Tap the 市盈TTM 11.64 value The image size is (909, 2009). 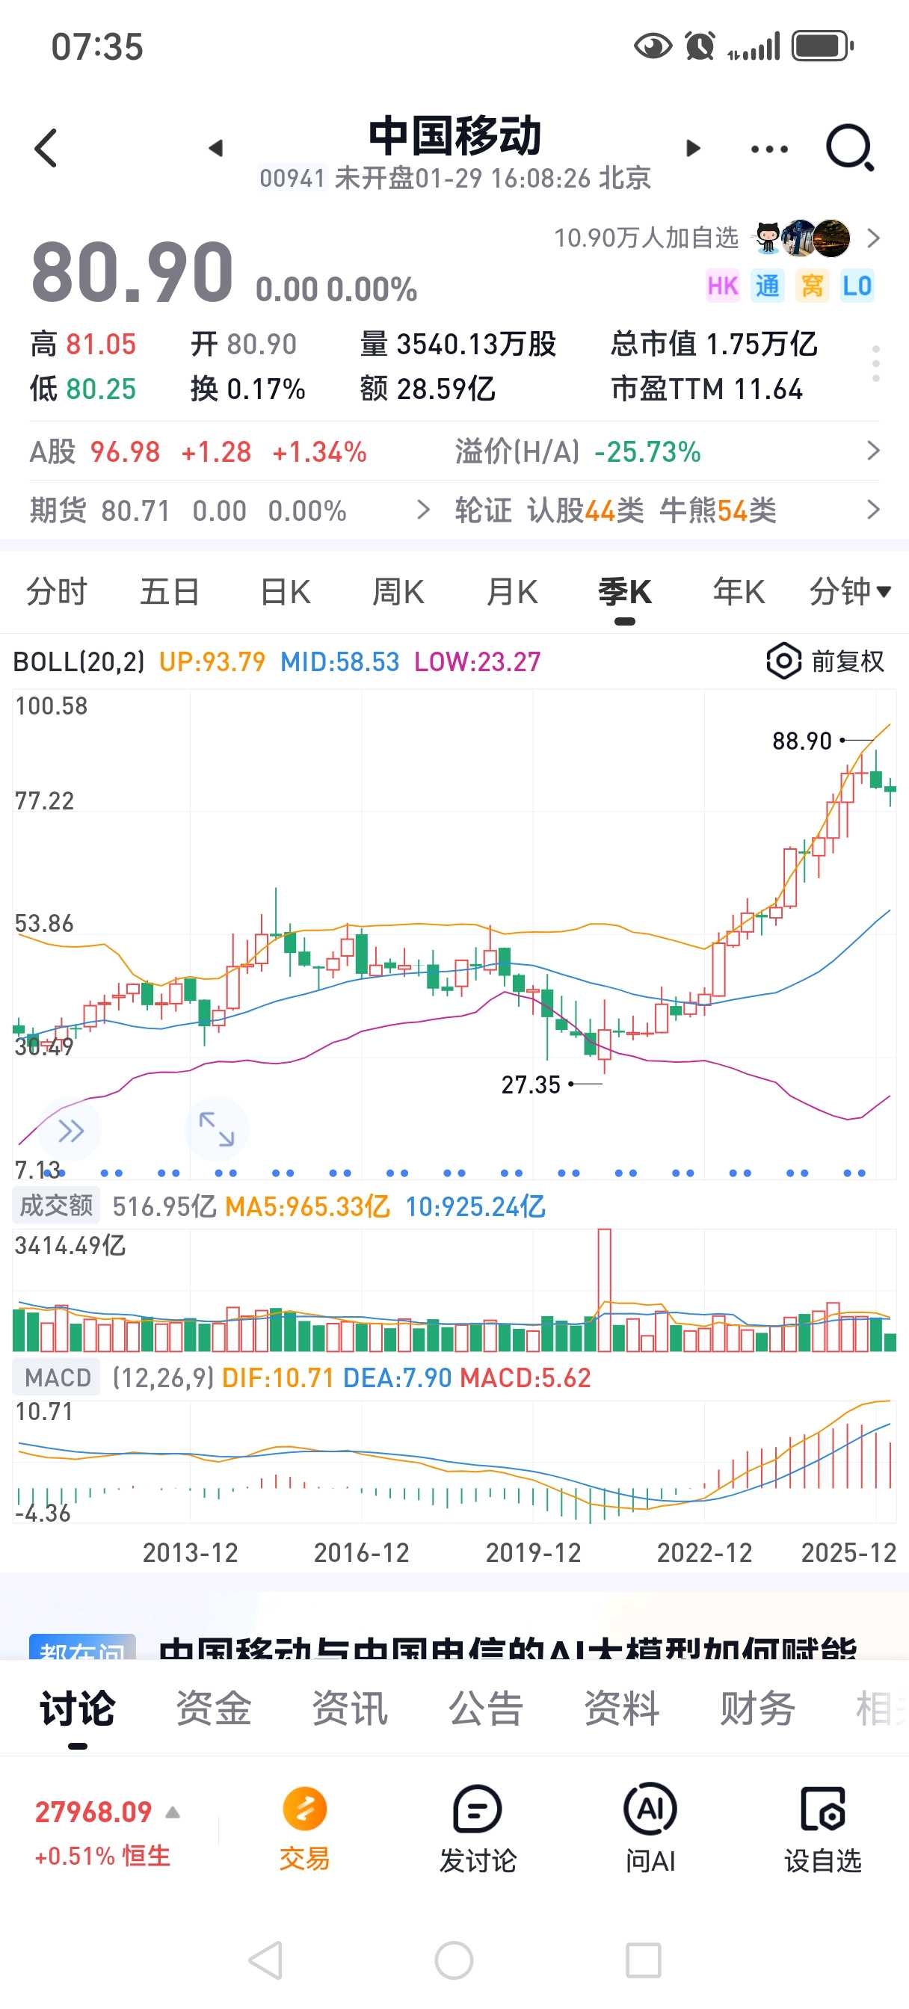pyautogui.click(x=706, y=389)
